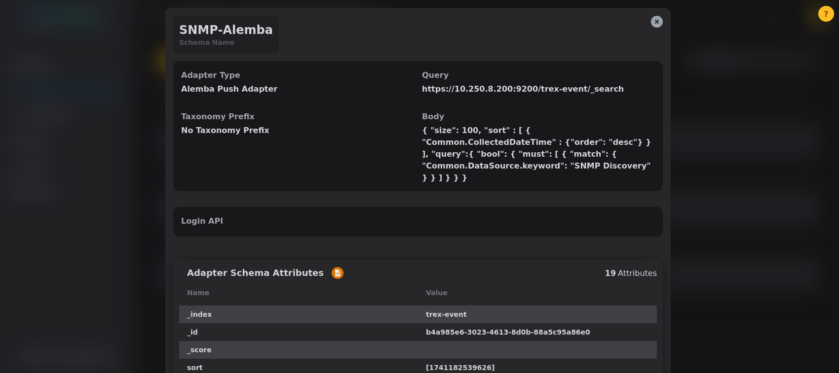This screenshot has height=373, width=839.
Task: Download schema attributes as CSV
Action: (338, 273)
